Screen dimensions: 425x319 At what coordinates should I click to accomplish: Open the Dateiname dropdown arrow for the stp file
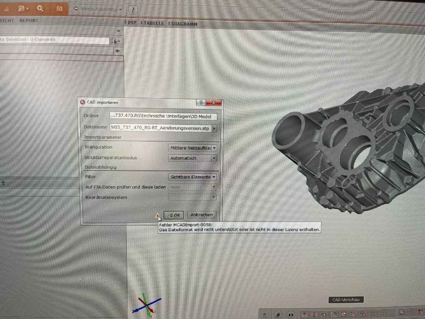pos(215,128)
